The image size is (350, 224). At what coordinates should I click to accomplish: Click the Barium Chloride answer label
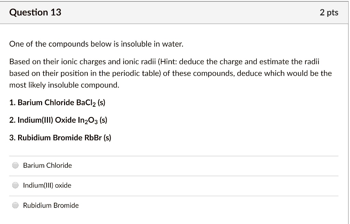click(47, 165)
